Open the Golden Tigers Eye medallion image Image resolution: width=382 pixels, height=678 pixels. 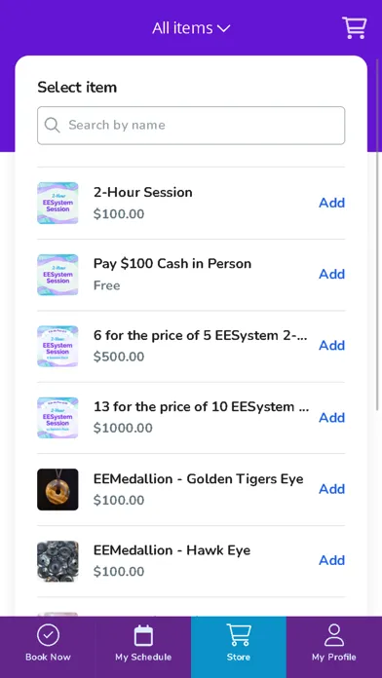(x=57, y=489)
